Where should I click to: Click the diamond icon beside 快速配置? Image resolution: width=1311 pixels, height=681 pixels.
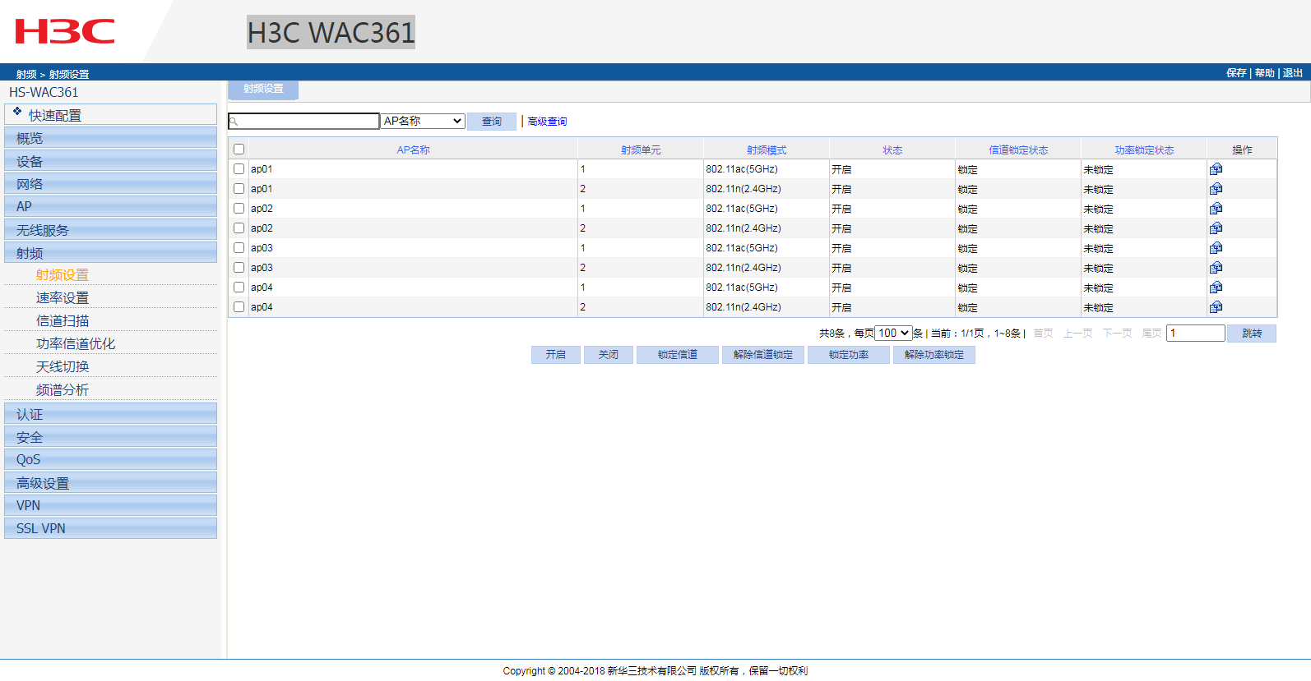(x=17, y=111)
